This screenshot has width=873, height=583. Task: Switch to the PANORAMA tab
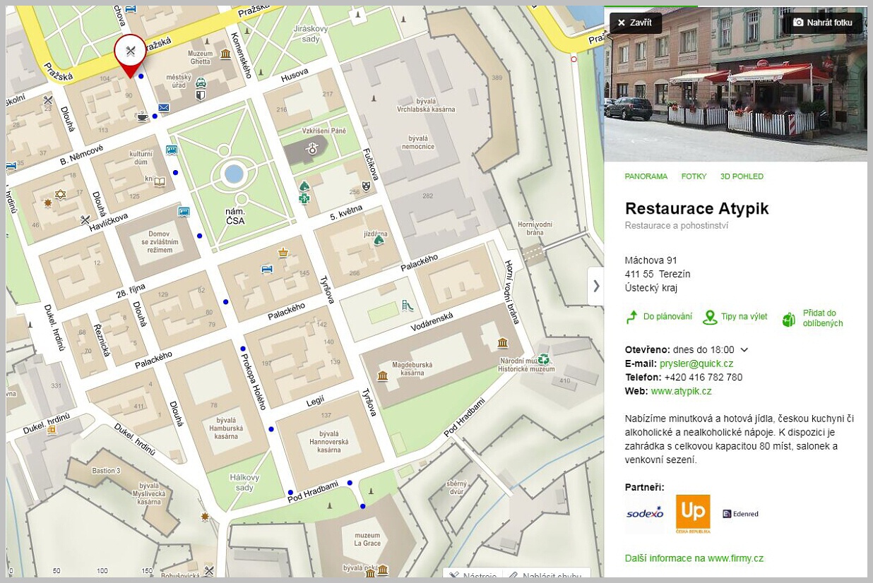pos(646,176)
